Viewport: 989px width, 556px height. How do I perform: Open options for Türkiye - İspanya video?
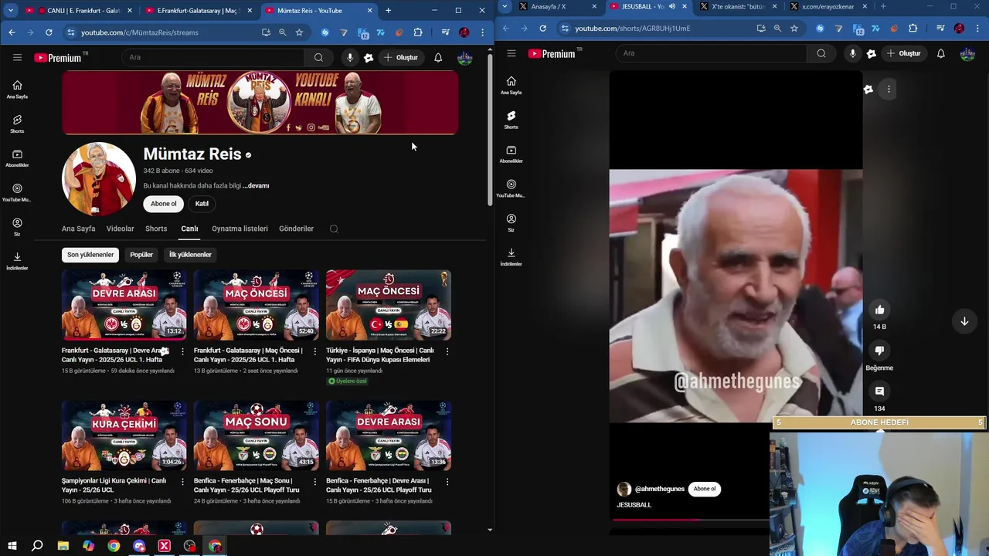tap(447, 351)
